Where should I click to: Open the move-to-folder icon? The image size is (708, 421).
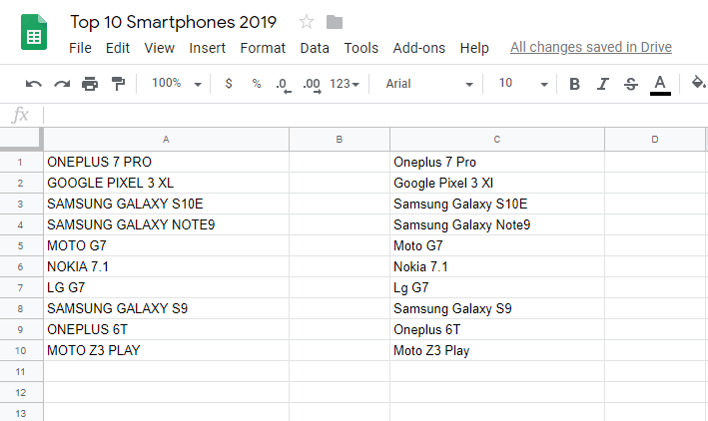[335, 22]
